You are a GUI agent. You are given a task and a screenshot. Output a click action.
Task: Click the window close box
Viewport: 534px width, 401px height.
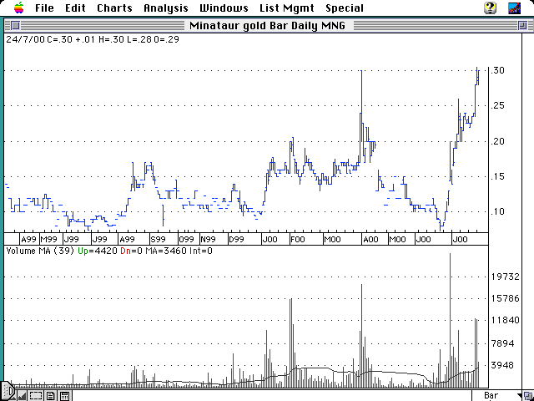(15, 25)
